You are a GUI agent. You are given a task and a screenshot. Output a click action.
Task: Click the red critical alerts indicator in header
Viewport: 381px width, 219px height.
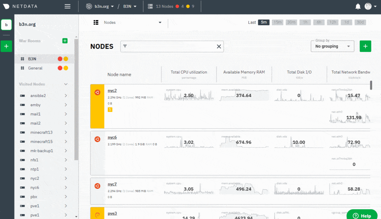[x=177, y=6]
